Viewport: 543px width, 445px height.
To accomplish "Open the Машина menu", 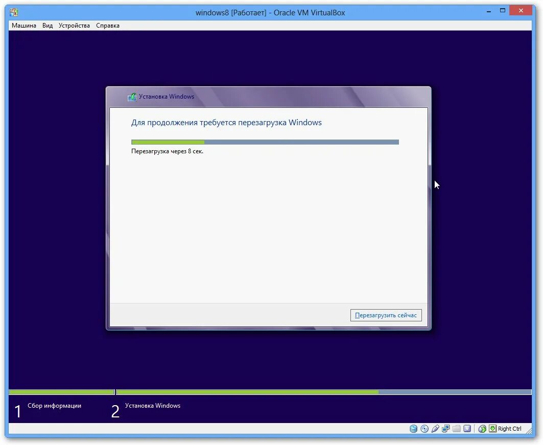I will click(x=24, y=25).
